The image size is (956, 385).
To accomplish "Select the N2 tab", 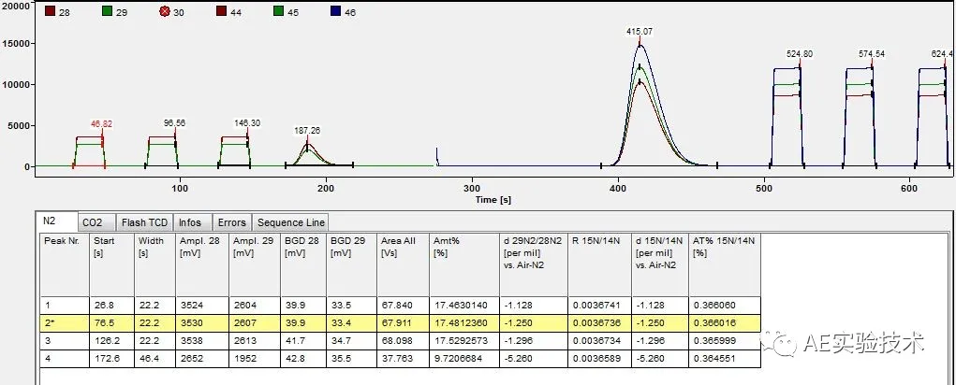I will coord(50,221).
